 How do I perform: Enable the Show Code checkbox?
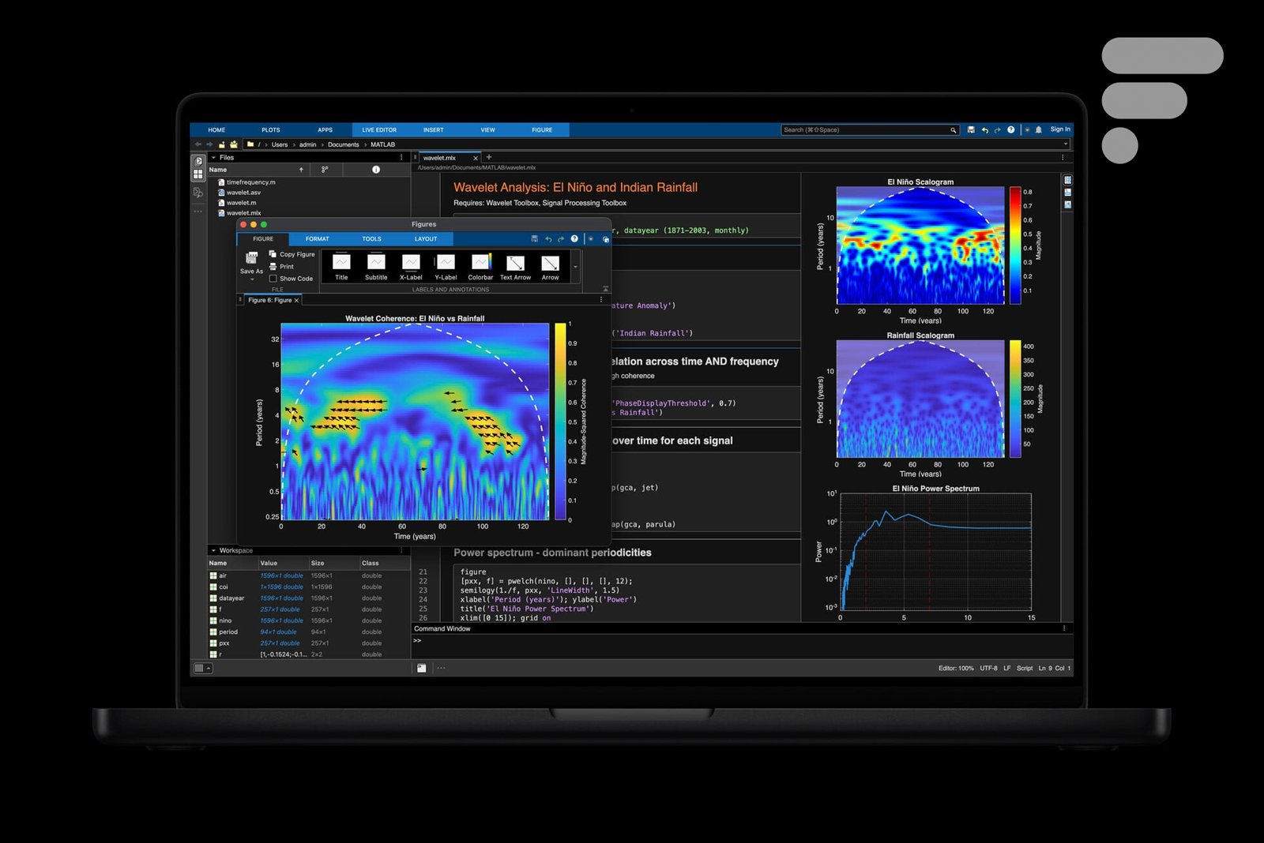tap(273, 279)
